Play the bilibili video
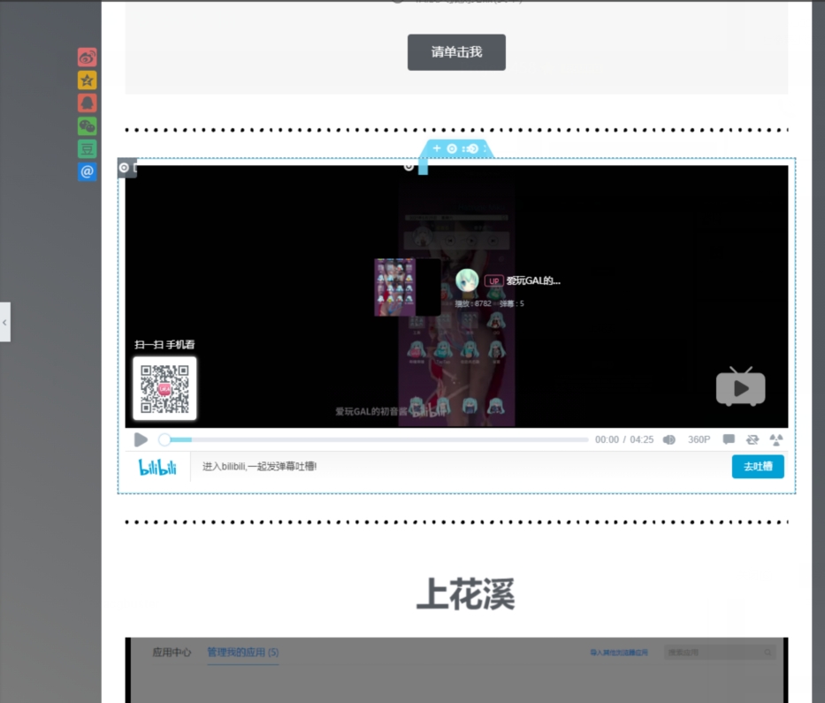Viewport: 825px width, 703px height. pyautogui.click(x=141, y=439)
